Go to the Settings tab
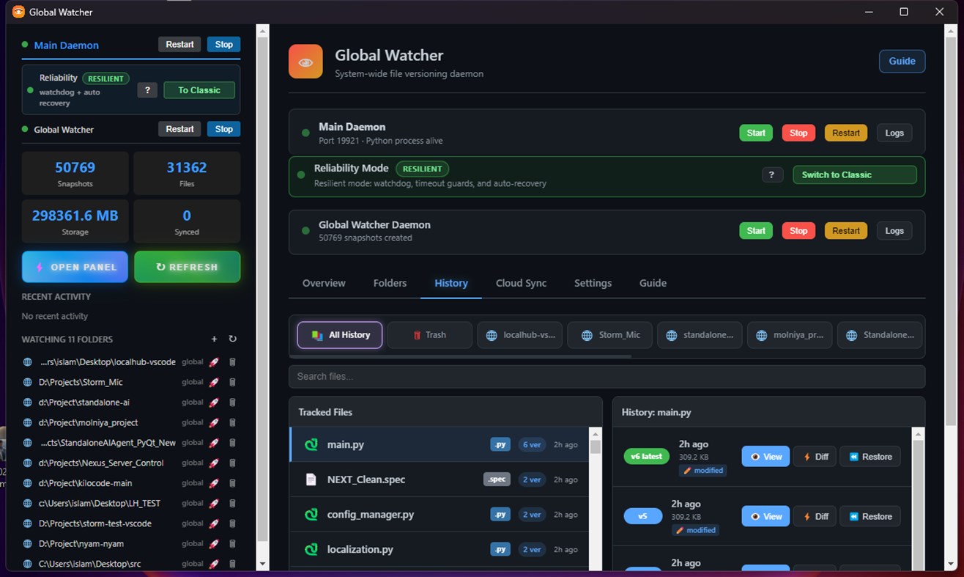This screenshot has height=577, width=964. pos(593,283)
